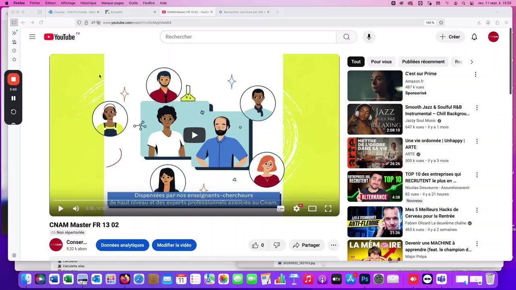Restart the recording with the circular arrow
Image resolution: width=516 pixels, height=290 pixels.
[13, 112]
